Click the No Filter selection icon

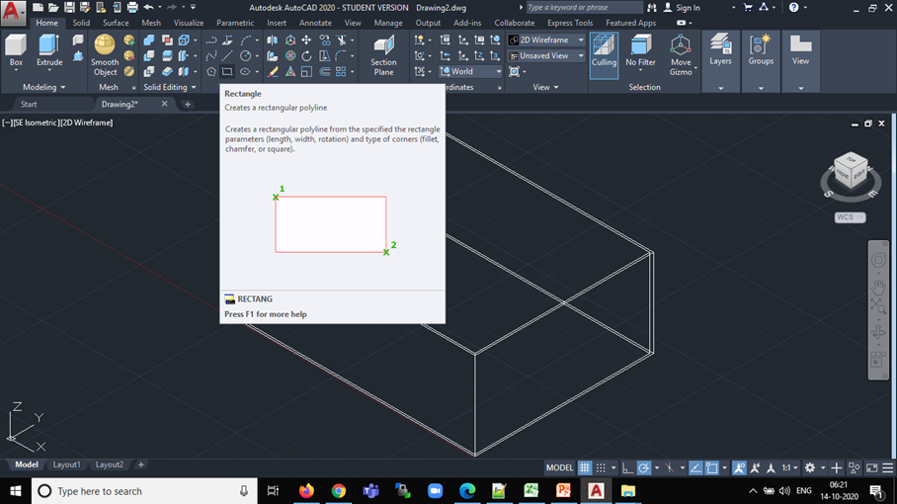[x=640, y=50]
